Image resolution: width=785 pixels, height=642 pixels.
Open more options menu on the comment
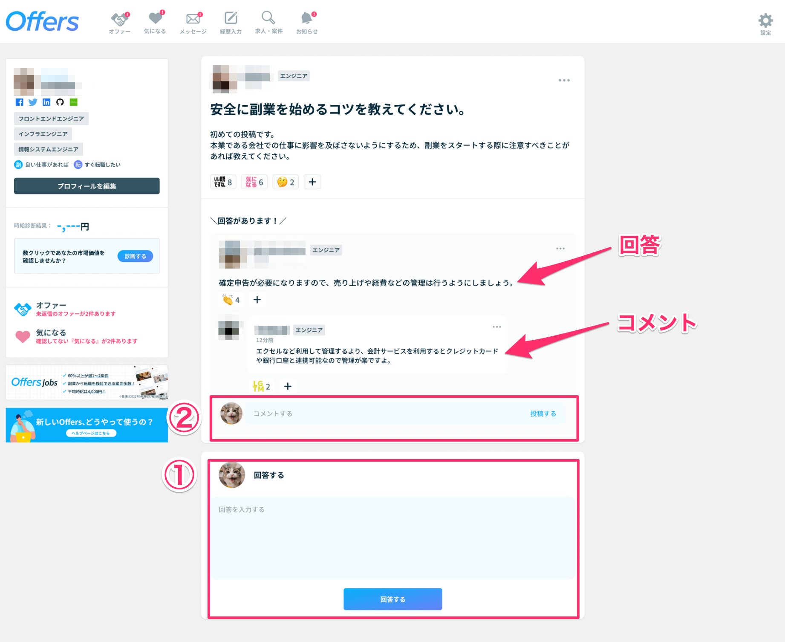497,327
